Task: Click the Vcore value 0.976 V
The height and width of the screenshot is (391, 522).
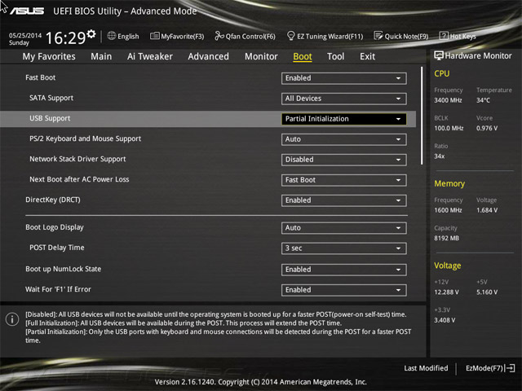Action: pyautogui.click(x=487, y=128)
